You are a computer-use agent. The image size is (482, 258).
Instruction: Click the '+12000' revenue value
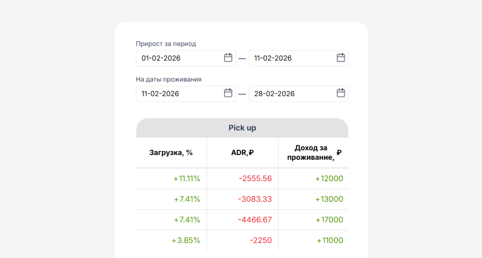click(329, 178)
